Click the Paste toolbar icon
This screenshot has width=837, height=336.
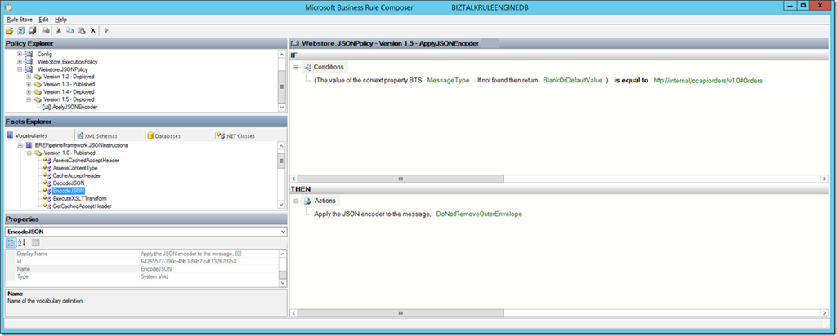[x=81, y=30]
